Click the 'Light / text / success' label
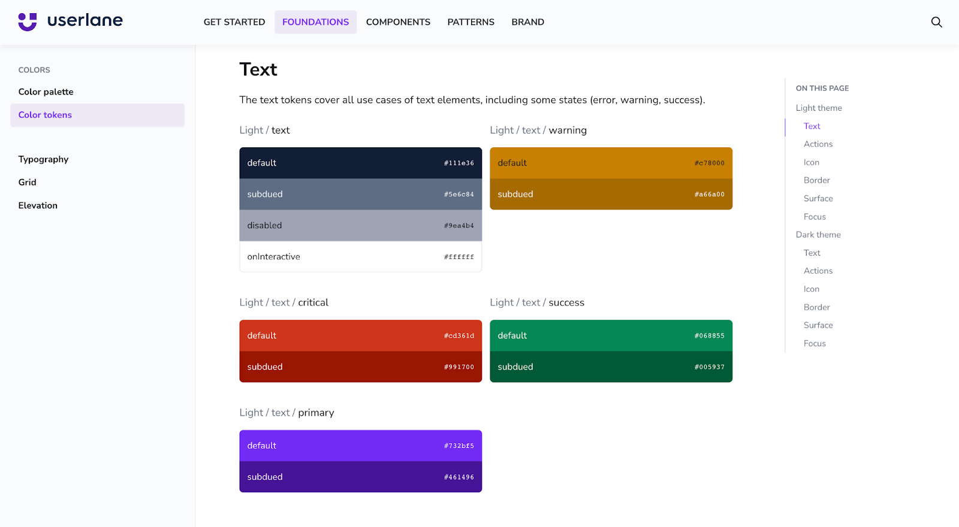The width and height of the screenshot is (959, 527). click(537, 302)
